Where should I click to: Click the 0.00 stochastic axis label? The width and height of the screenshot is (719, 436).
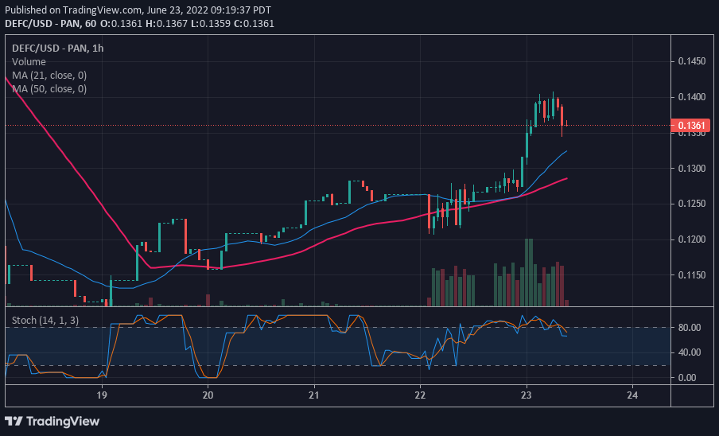(x=687, y=377)
